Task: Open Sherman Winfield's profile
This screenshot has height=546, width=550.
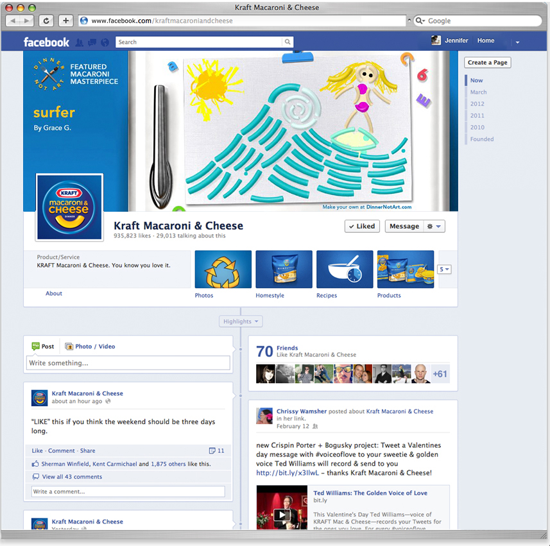Action: pos(65,464)
